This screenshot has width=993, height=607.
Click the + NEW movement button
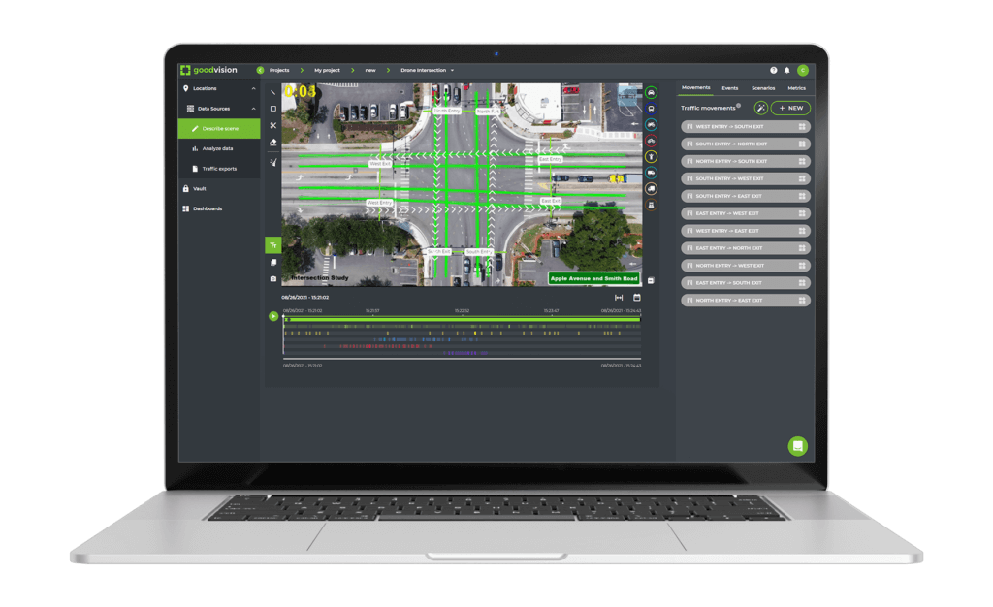coord(789,108)
